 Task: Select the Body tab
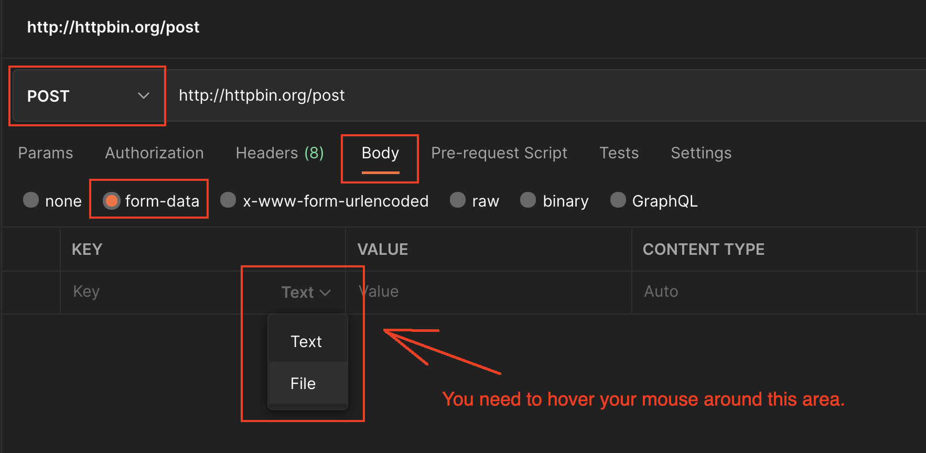[x=380, y=153]
